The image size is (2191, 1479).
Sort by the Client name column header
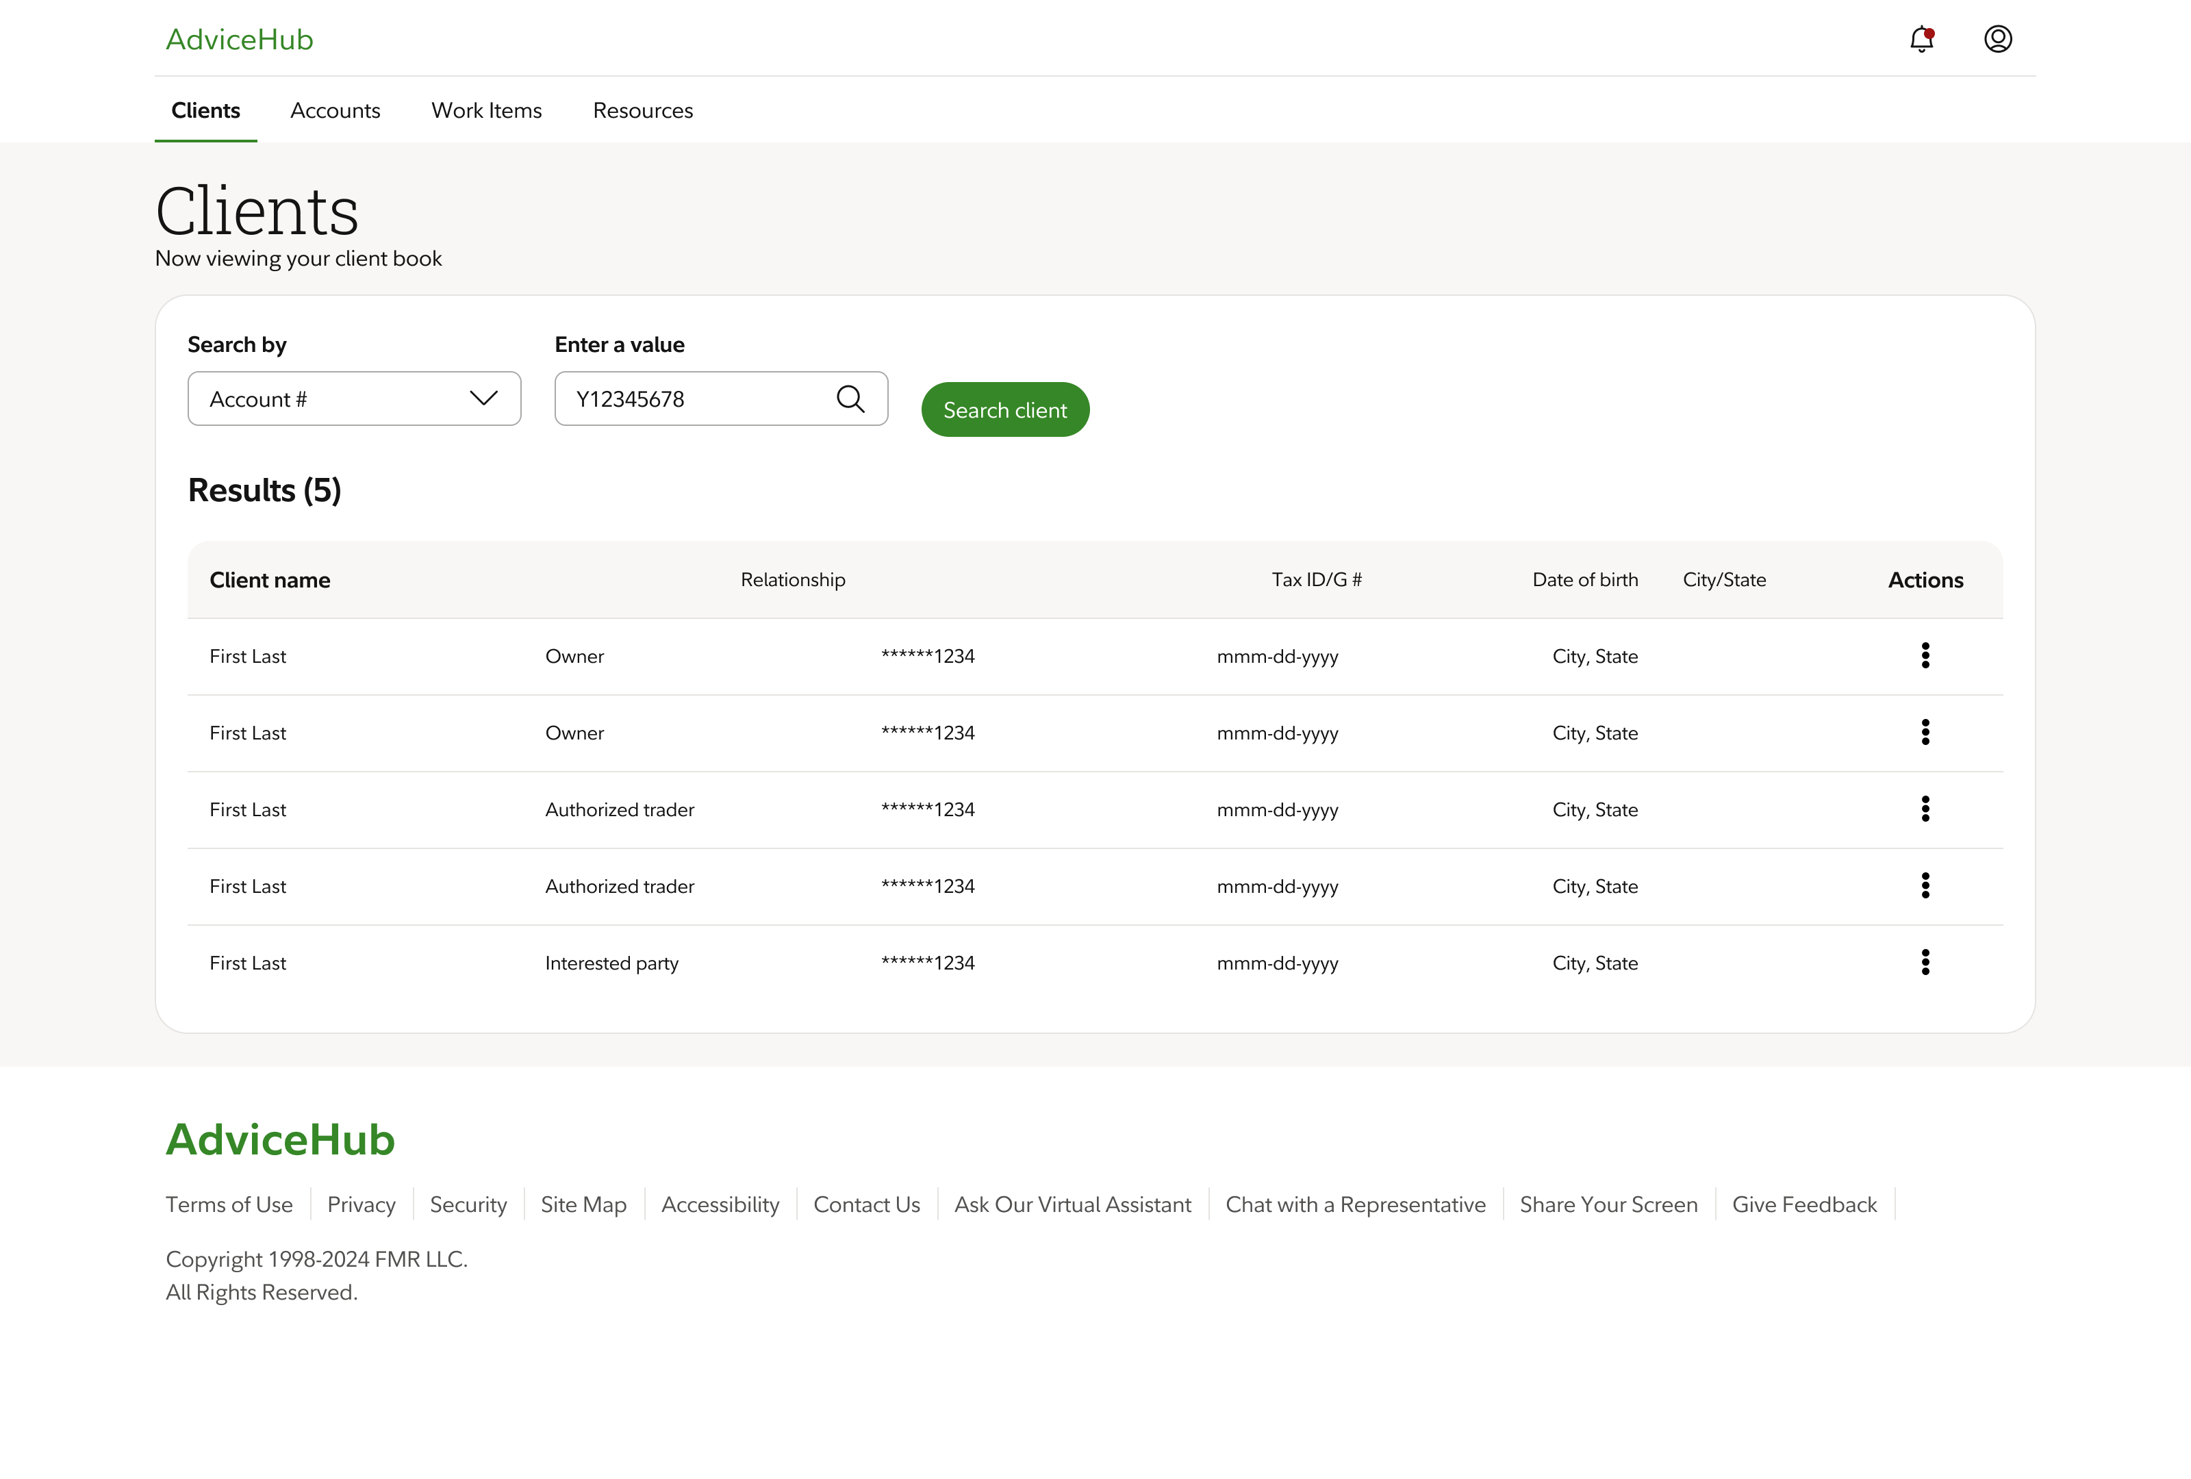tap(270, 580)
